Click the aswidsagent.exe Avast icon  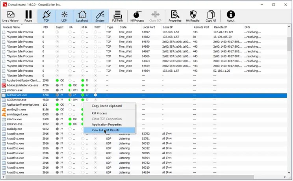[x=4, y=114]
